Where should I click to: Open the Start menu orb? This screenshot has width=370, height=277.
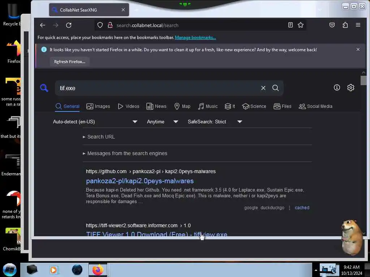click(x=10, y=270)
